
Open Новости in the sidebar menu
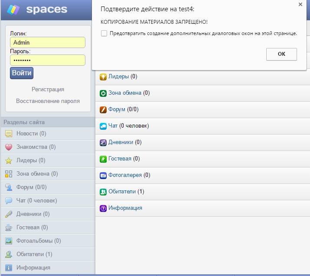[x=31, y=134]
